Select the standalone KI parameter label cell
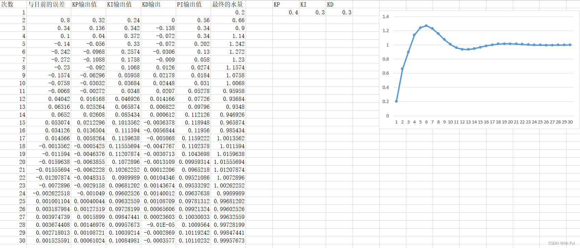 (312, 4)
